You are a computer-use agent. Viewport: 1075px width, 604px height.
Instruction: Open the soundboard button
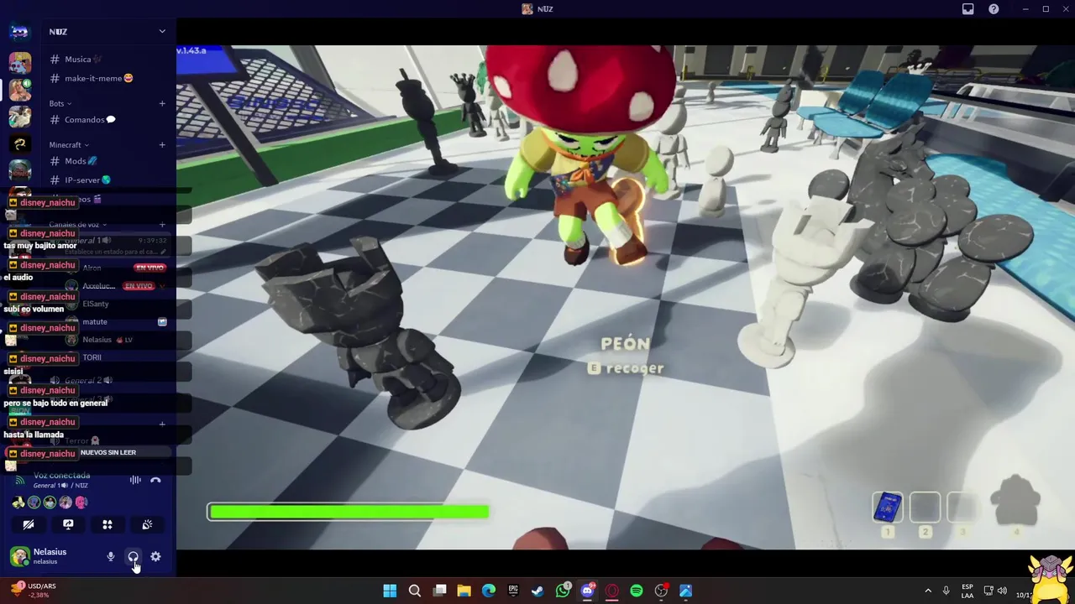[x=147, y=524]
